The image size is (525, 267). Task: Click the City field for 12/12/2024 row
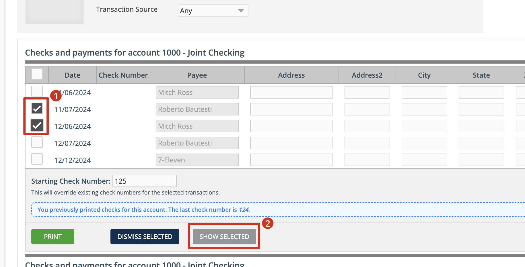pyautogui.click(x=424, y=160)
